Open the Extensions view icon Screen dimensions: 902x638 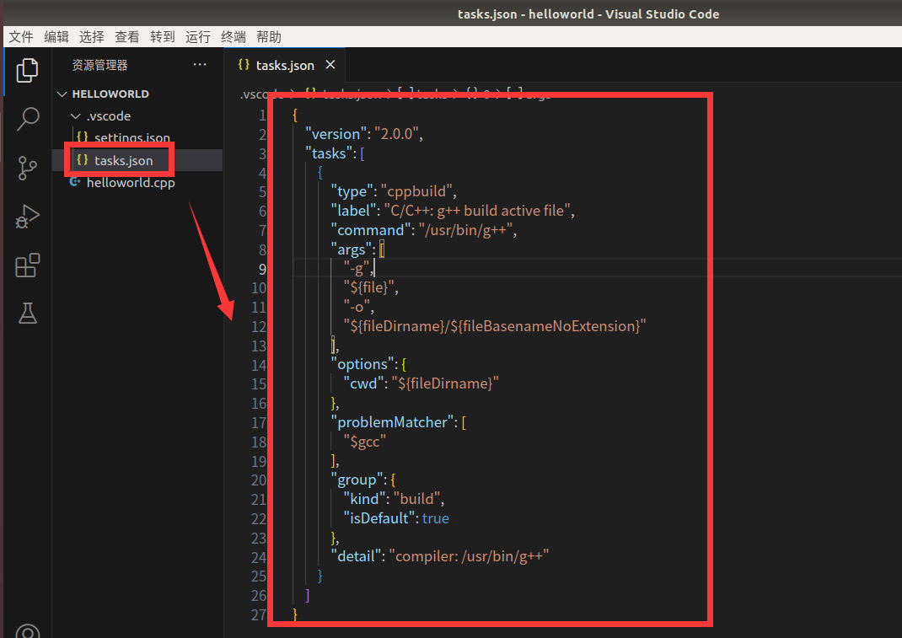coord(27,265)
